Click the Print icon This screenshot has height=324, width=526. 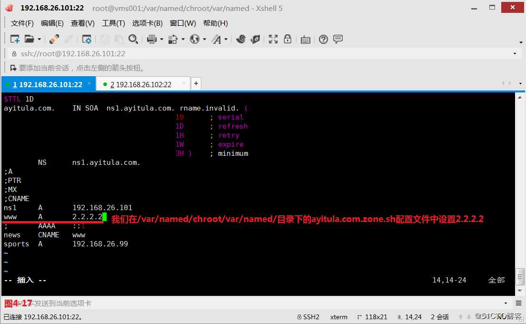click(152, 39)
